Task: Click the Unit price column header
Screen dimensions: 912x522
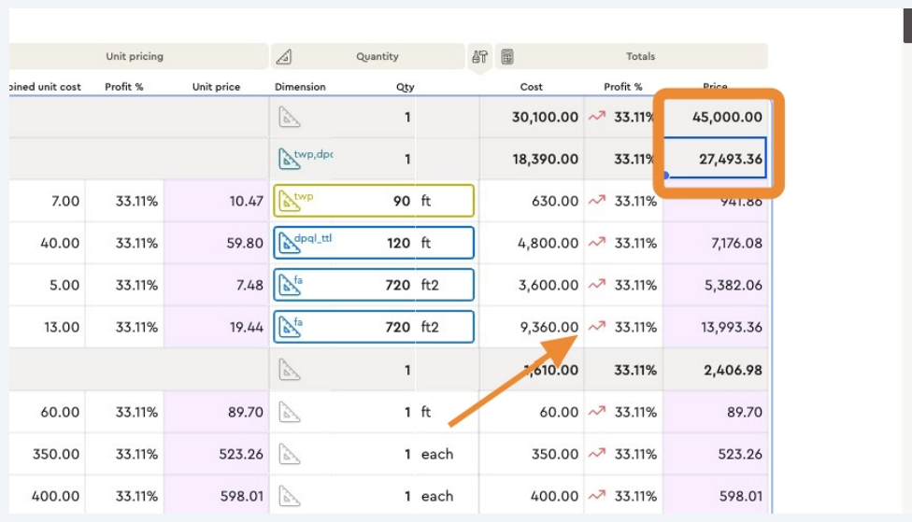Action: pos(216,87)
